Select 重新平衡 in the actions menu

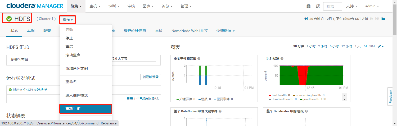86,109
